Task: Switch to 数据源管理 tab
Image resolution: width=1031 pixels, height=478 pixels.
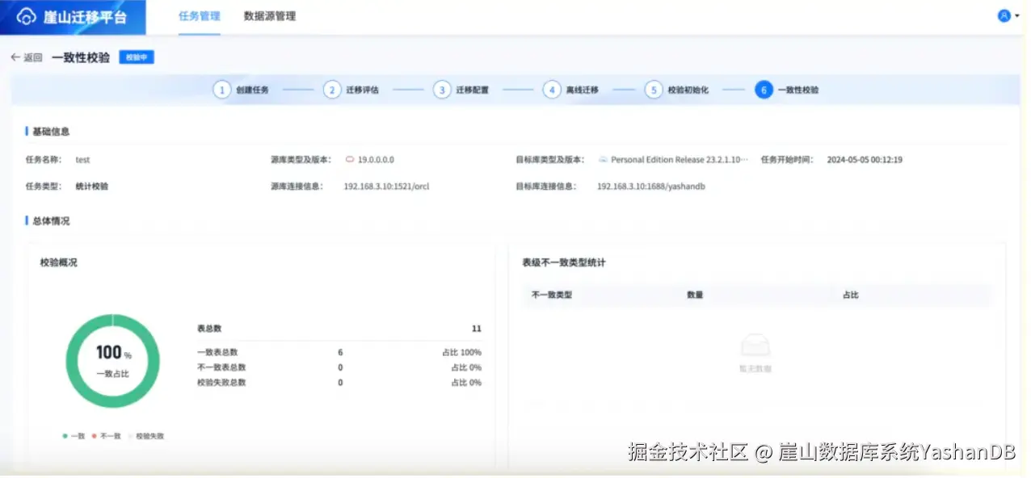Action: [x=270, y=16]
